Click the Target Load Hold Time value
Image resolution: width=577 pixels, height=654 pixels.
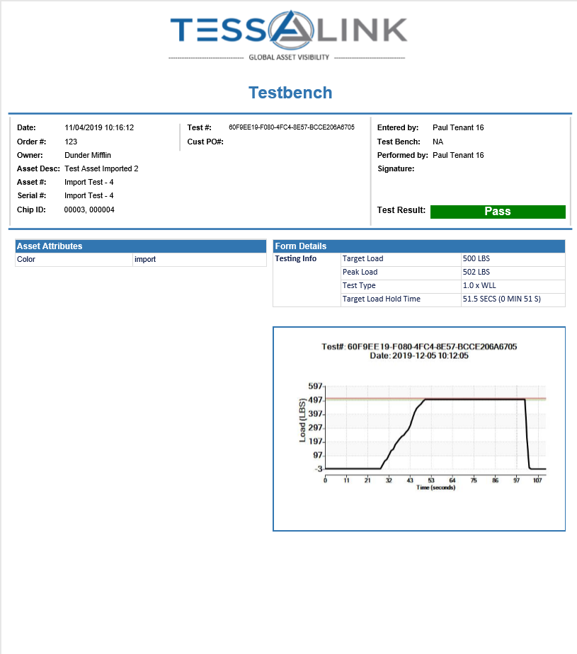501,299
